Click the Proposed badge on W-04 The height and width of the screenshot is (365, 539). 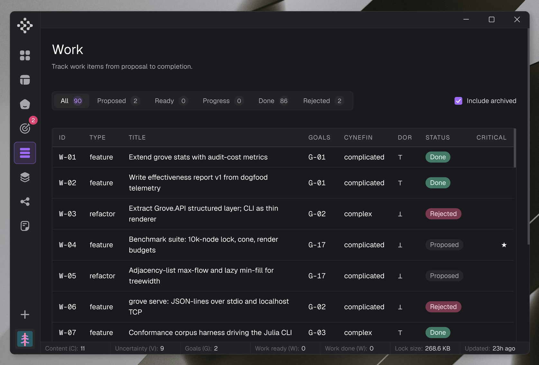click(x=444, y=245)
